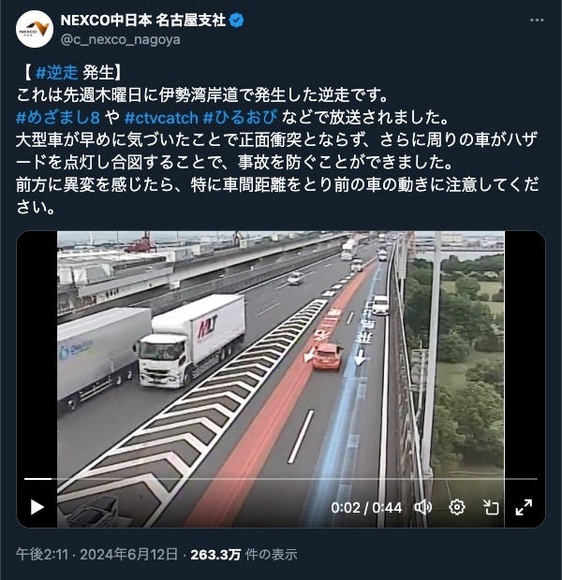Mute the video with the speaker icon
This screenshot has width=562, height=580.
coord(423,507)
